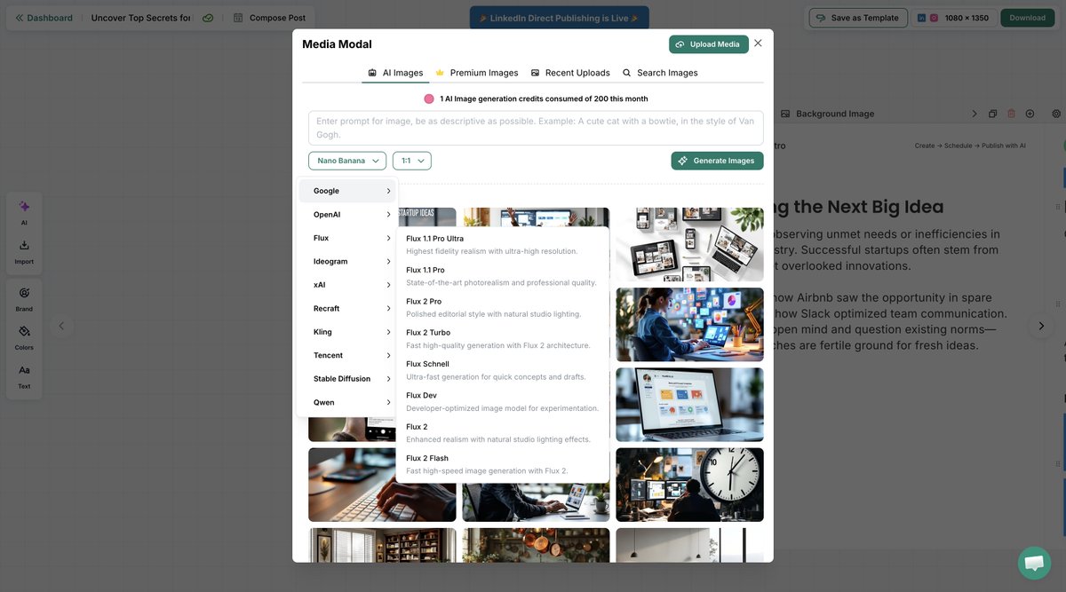The width and height of the screenshot is (1066, 592).
Task: Click the chevron beside Background Image
Action: point(975,114)
